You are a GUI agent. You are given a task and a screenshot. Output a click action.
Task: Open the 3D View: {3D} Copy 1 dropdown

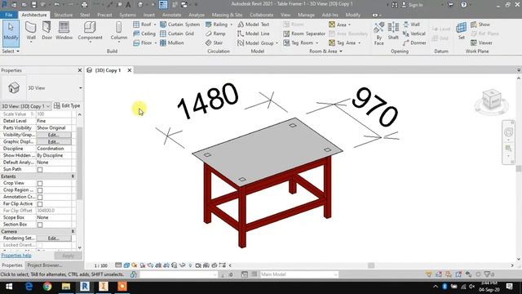point(26,106)
